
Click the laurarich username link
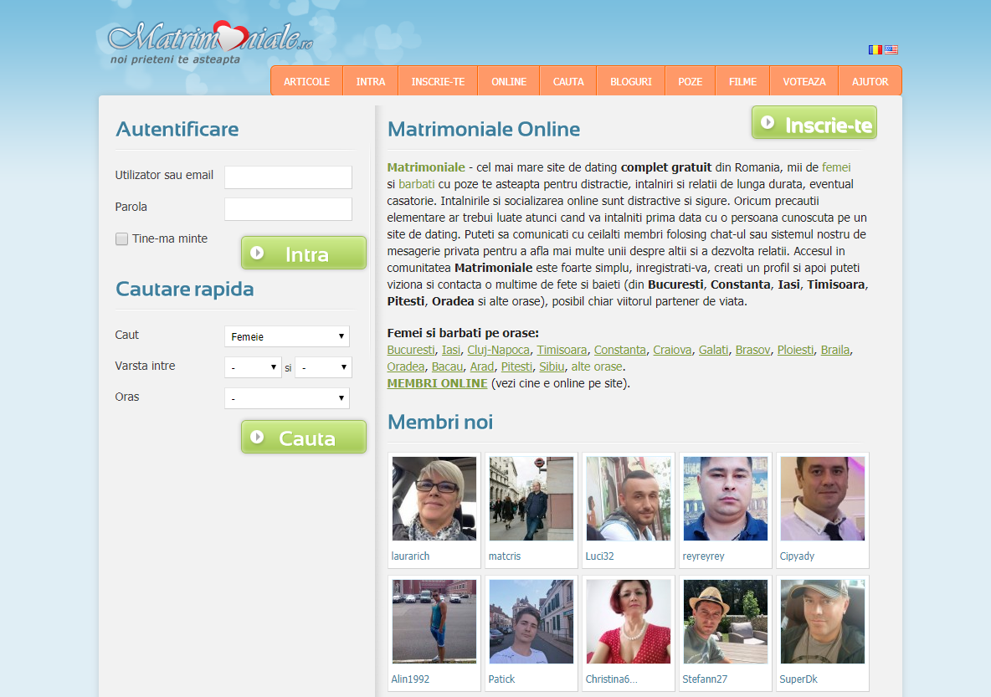pos(410,556)
